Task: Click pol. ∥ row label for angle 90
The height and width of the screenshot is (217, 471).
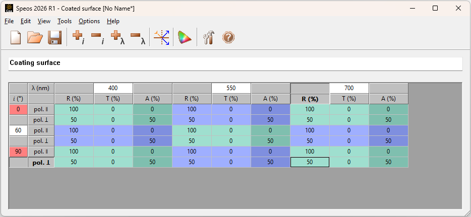Action: tap(41, 152)
